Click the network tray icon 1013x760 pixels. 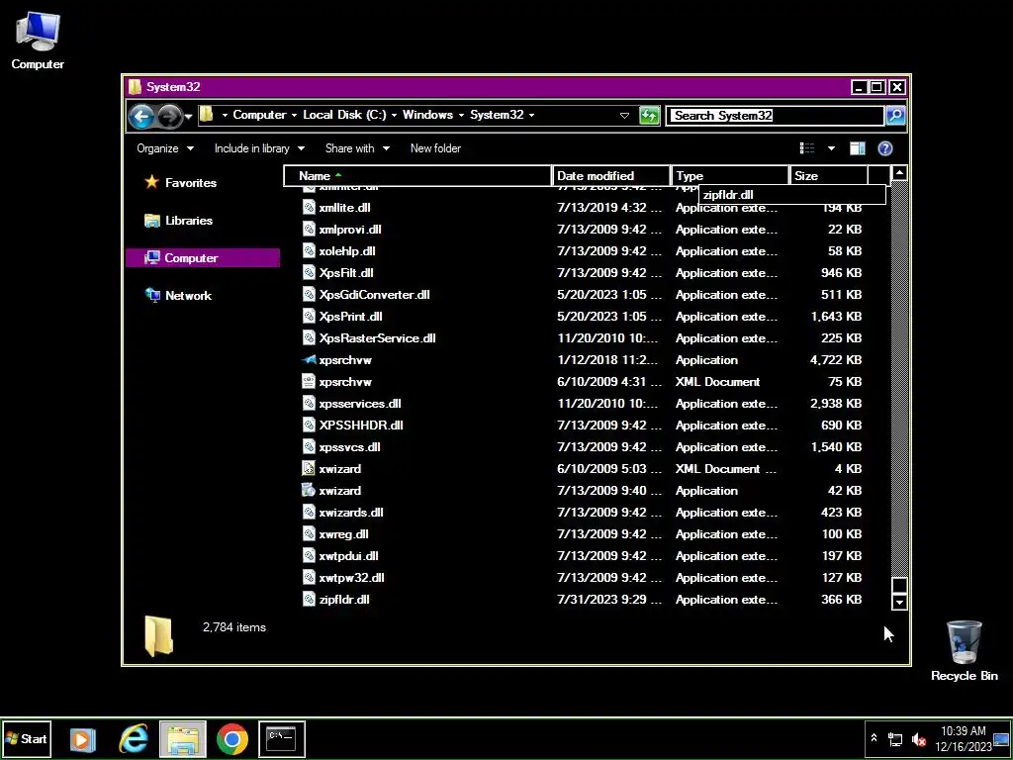point(895,739)
